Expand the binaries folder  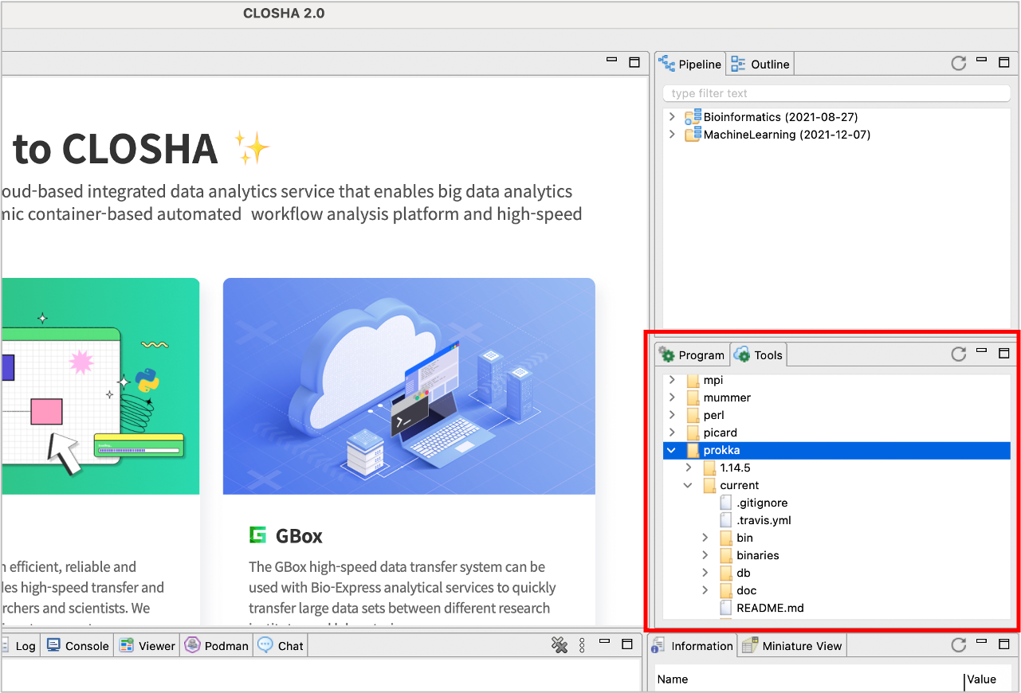(705, 555)
